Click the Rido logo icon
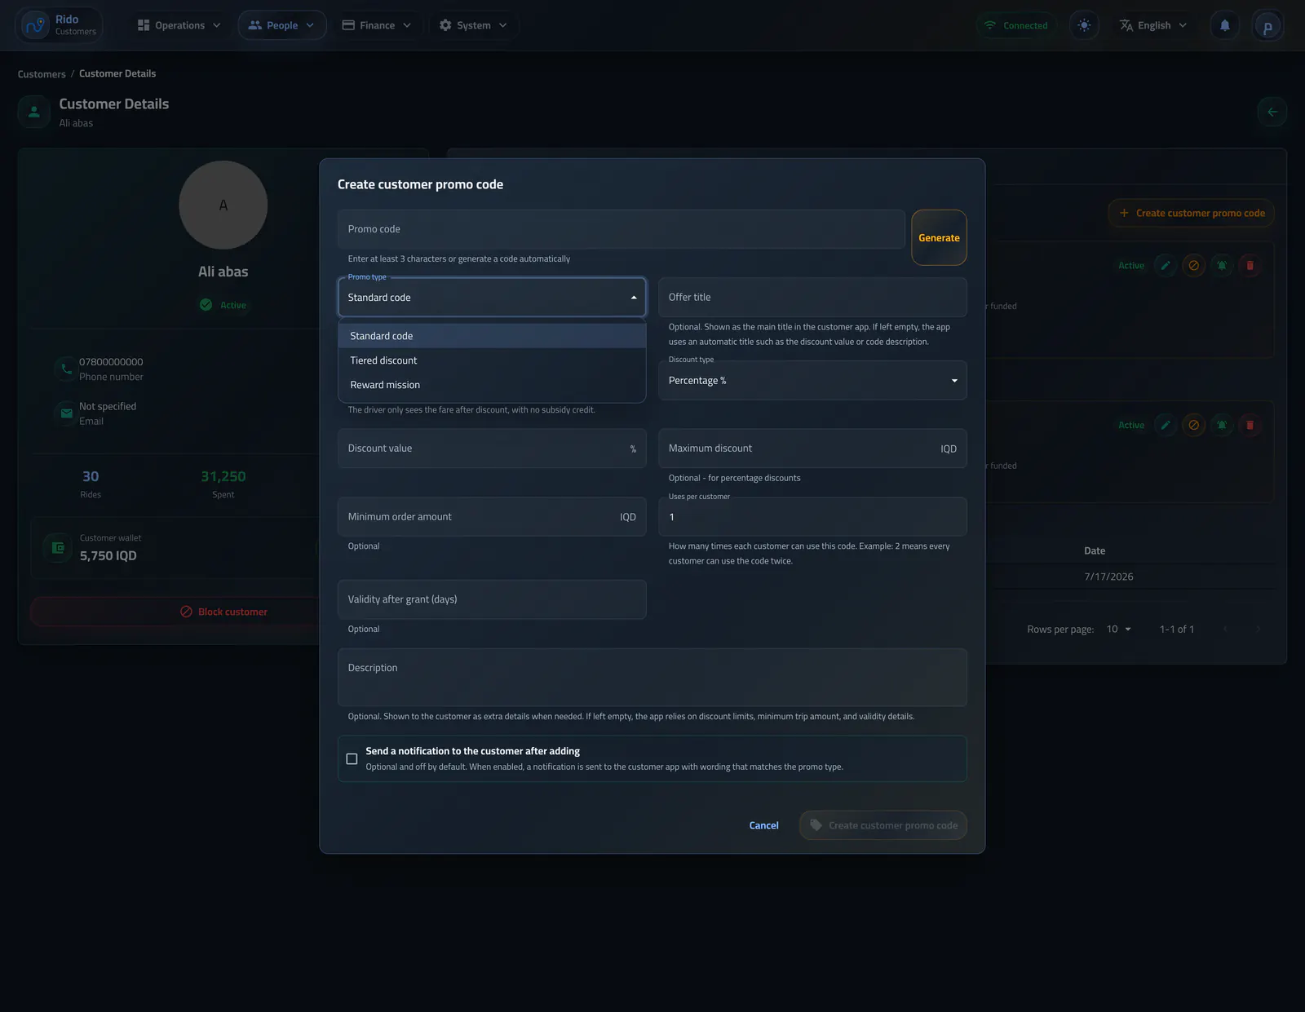1305x1012 pixels. [x=35, y=25]
